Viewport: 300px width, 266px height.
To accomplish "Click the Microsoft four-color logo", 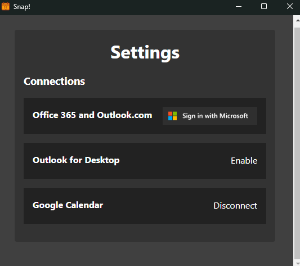I will pos(172,116).
